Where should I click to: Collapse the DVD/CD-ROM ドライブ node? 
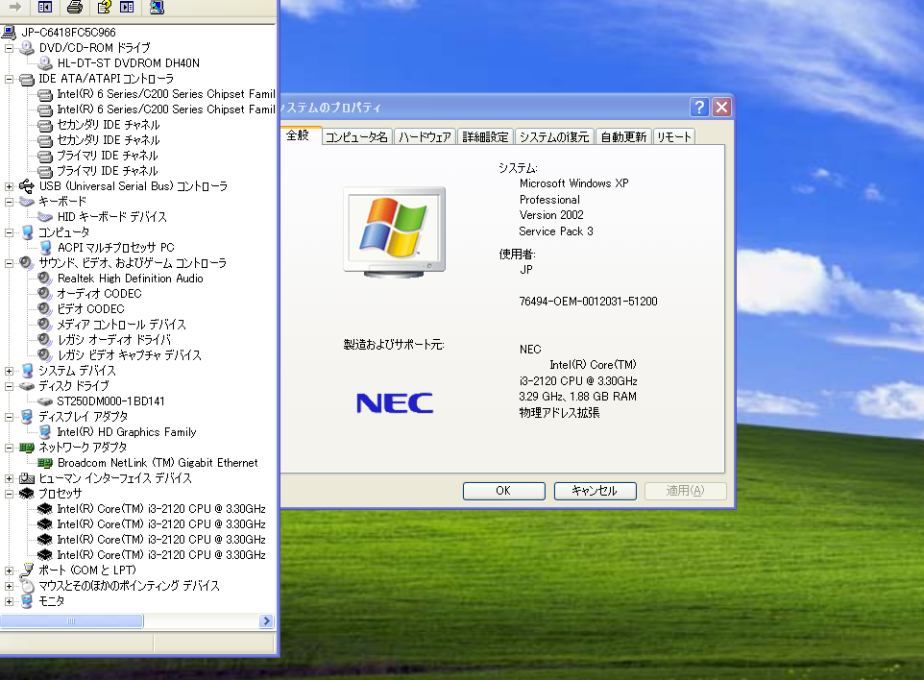tap(9, 48)
